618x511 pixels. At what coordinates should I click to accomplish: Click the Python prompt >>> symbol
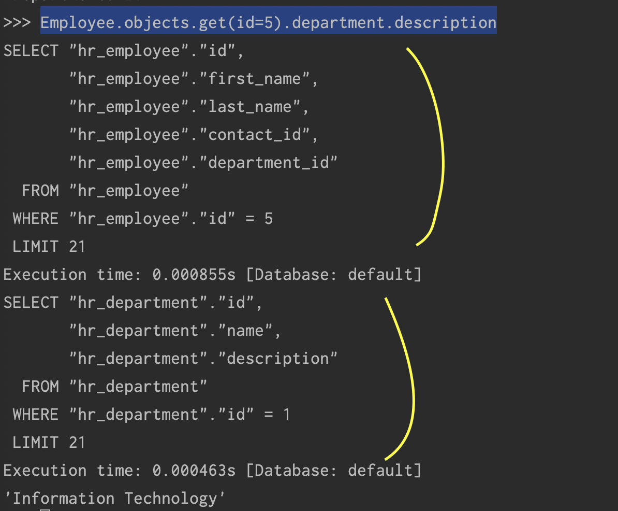pyautogui.click(x=17, y=22)
